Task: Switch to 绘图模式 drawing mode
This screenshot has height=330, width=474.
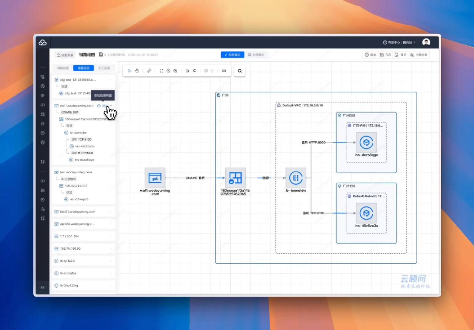Action: (x=232, y=55)
